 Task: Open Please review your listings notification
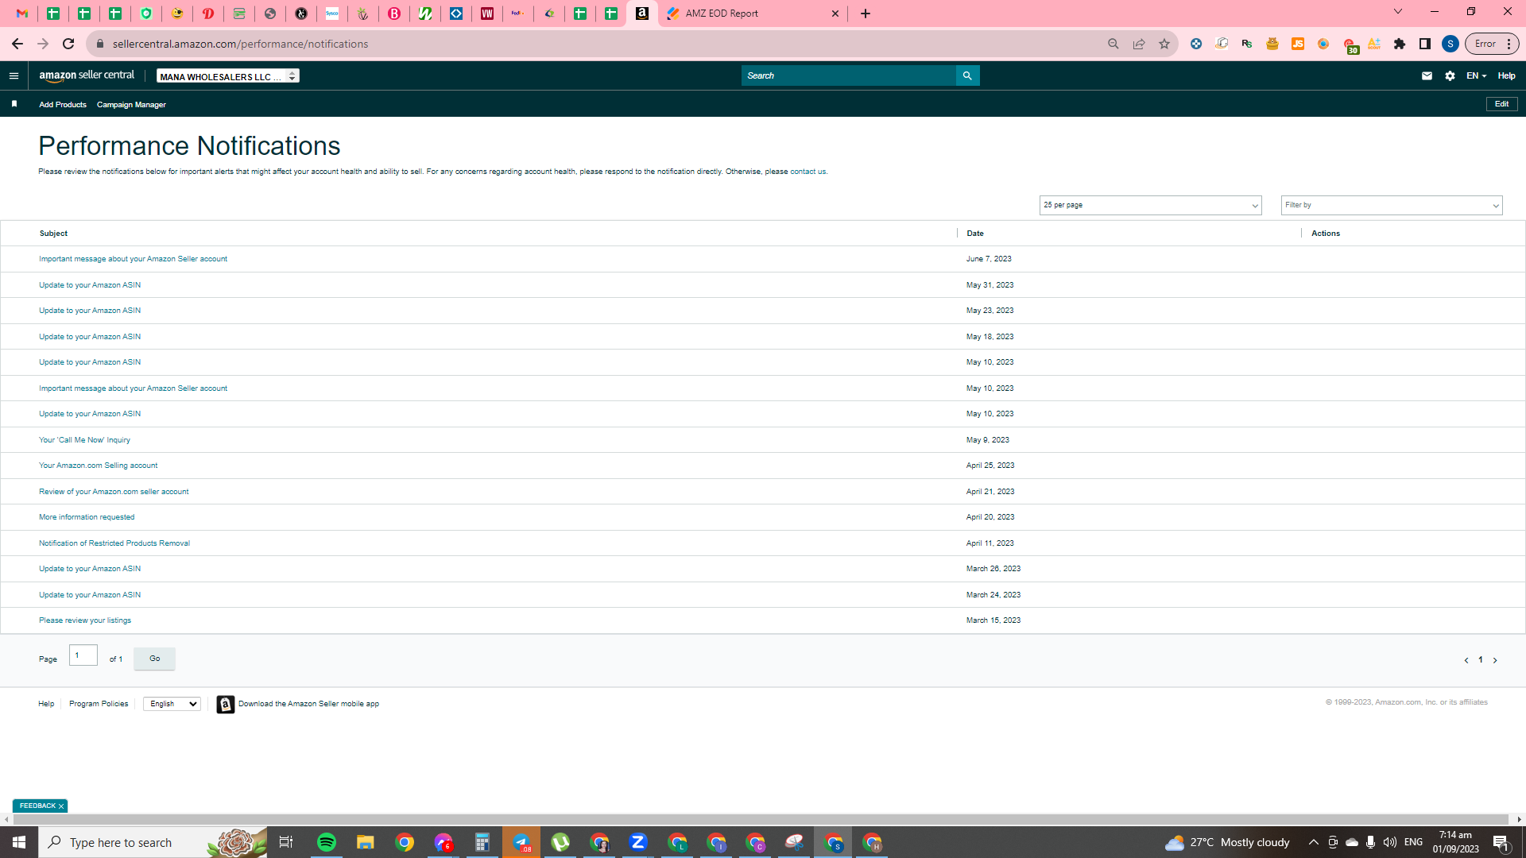click(85, 620)
